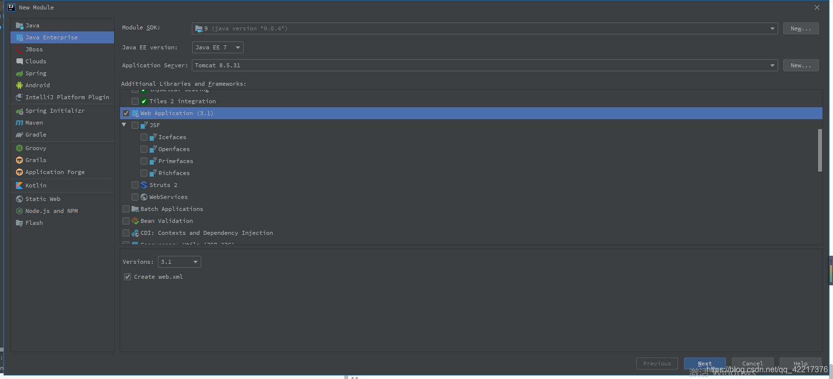Select the Clouds icon
This screenshot has width=833, height=379.
19,61
